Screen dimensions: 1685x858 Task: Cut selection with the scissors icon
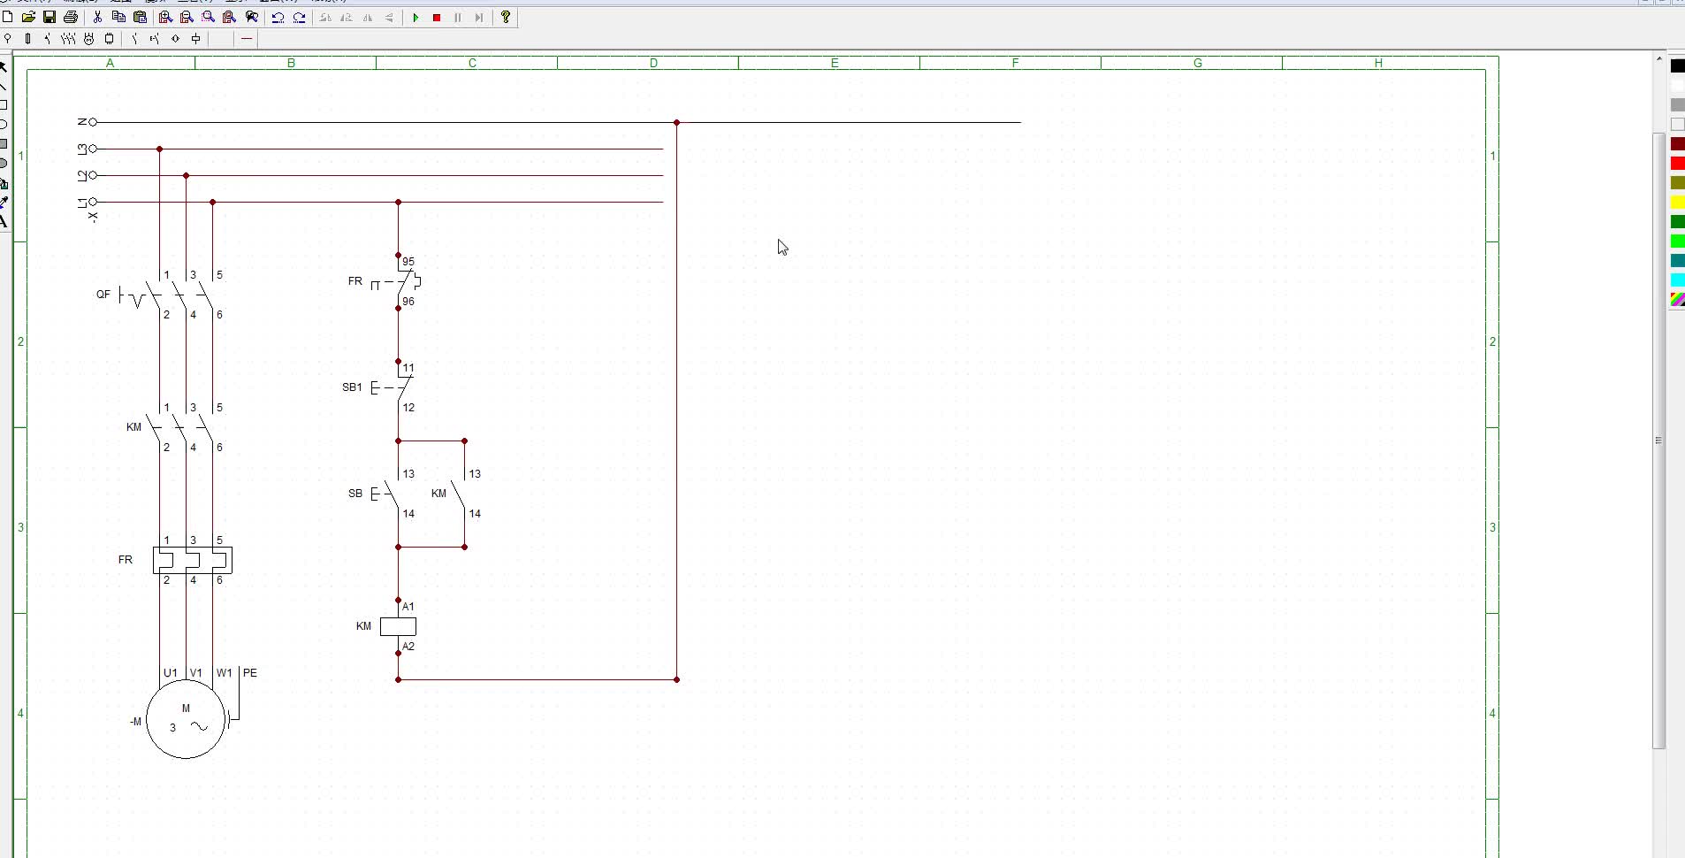[x=97, y=17]
